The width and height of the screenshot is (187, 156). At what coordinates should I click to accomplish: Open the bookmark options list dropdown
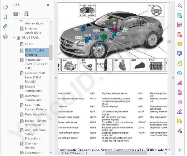[x=17, y=14]
